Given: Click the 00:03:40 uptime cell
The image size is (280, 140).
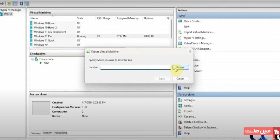Looking at the screenshot, I should 149,36.
